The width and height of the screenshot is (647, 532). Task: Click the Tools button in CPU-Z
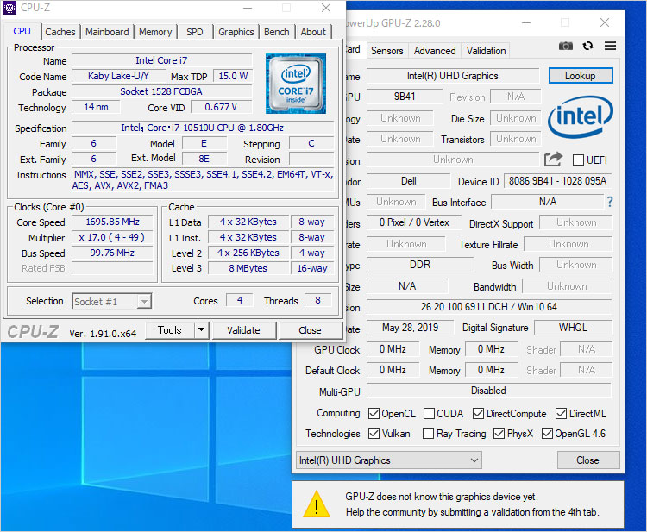tap(170, 330)
